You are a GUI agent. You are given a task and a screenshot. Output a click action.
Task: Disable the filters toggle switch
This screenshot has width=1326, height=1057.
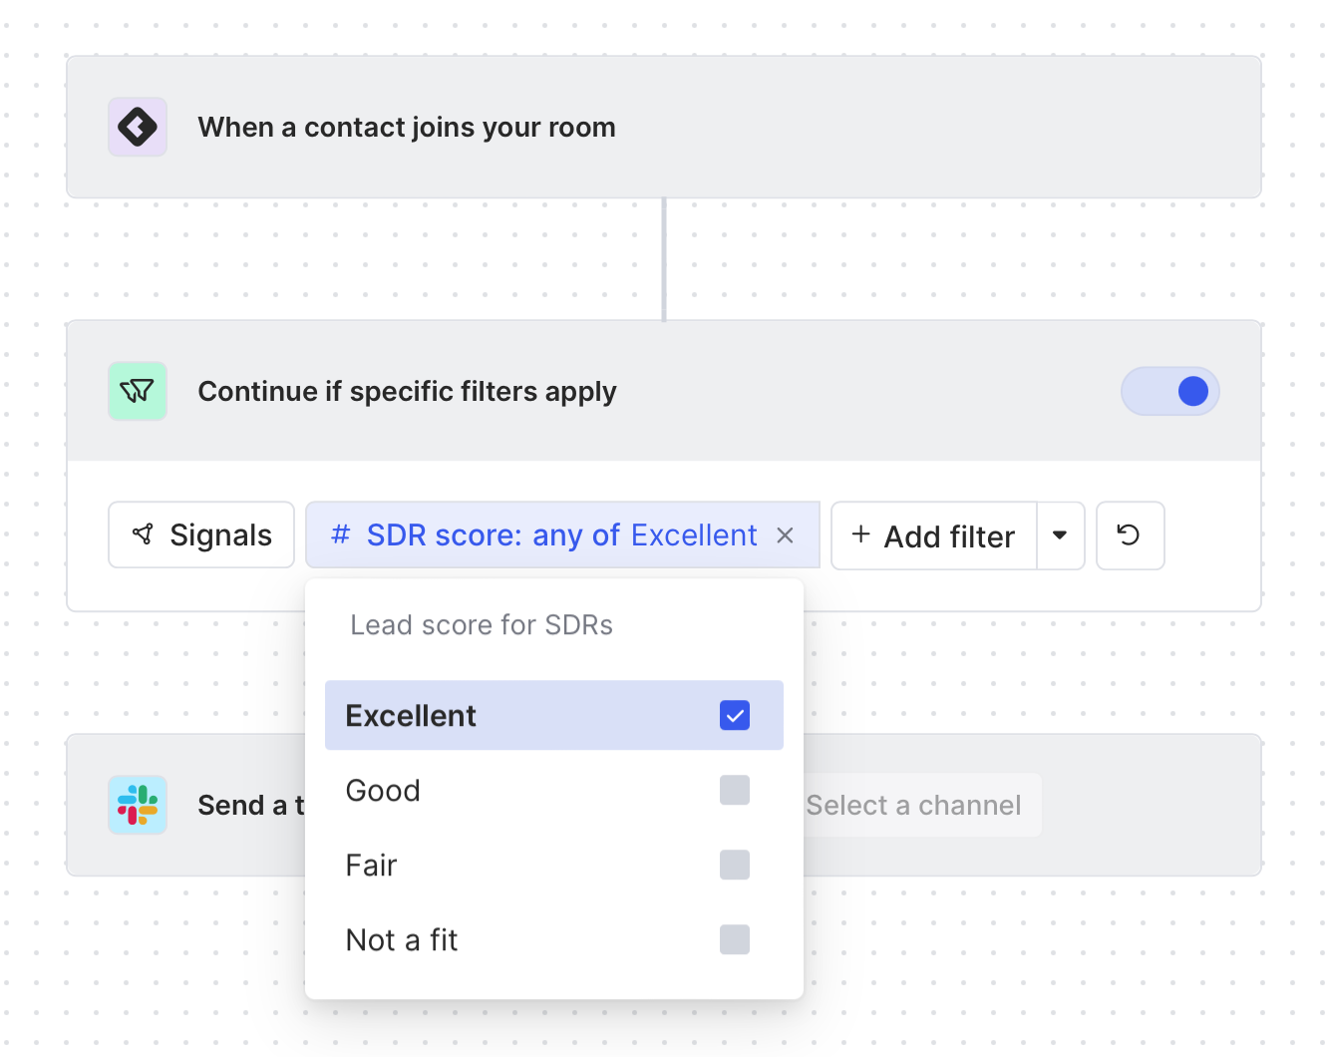(1170, 391)
